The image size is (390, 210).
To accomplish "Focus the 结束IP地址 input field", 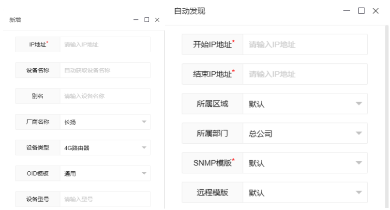I will (x=305, y=75).
